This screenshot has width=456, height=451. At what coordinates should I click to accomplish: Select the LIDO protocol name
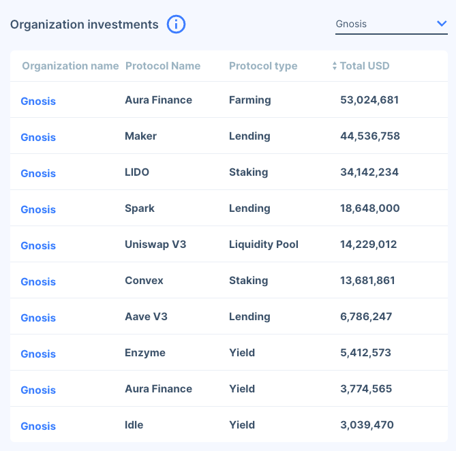point(137,172)
